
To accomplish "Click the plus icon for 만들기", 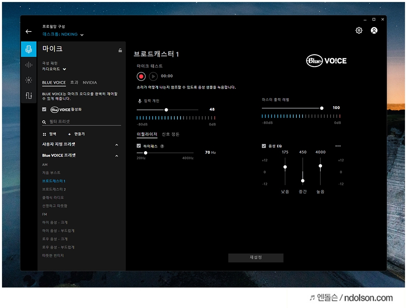I will (69, 134).
